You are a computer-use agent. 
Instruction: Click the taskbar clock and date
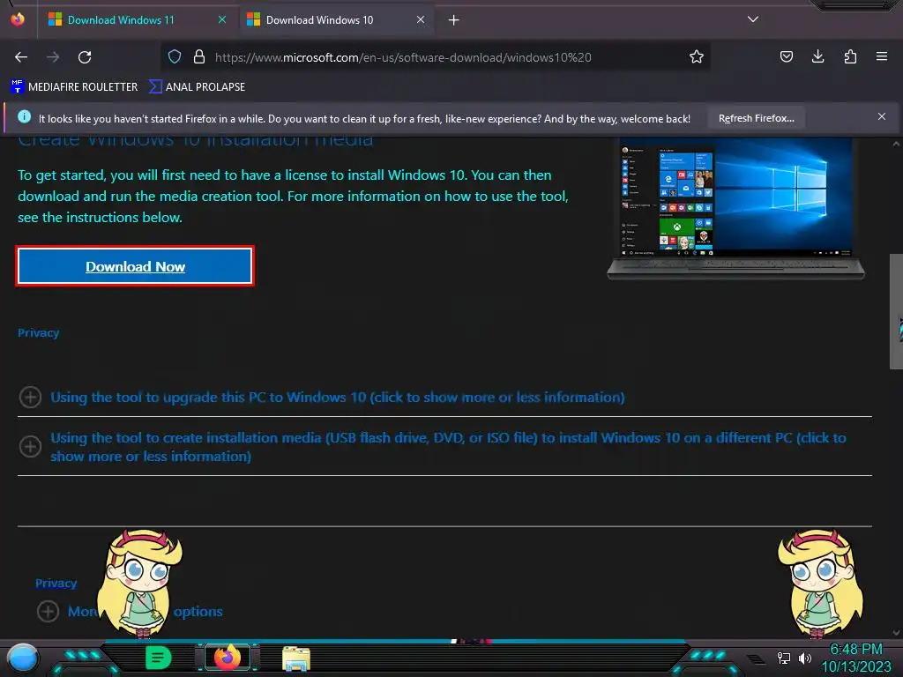(855, 658)
